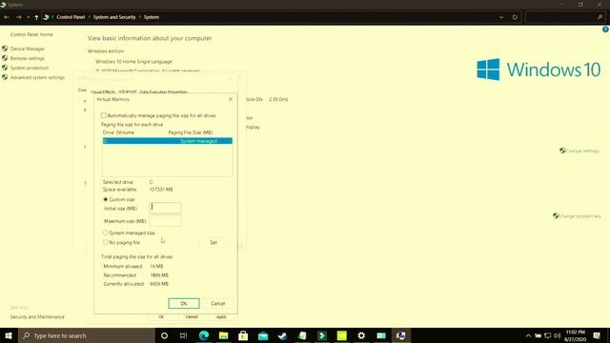Image resolution: width=610 pixels, height=343 pixels.
Task: Select the Custom size radio button
Action: 106,199
